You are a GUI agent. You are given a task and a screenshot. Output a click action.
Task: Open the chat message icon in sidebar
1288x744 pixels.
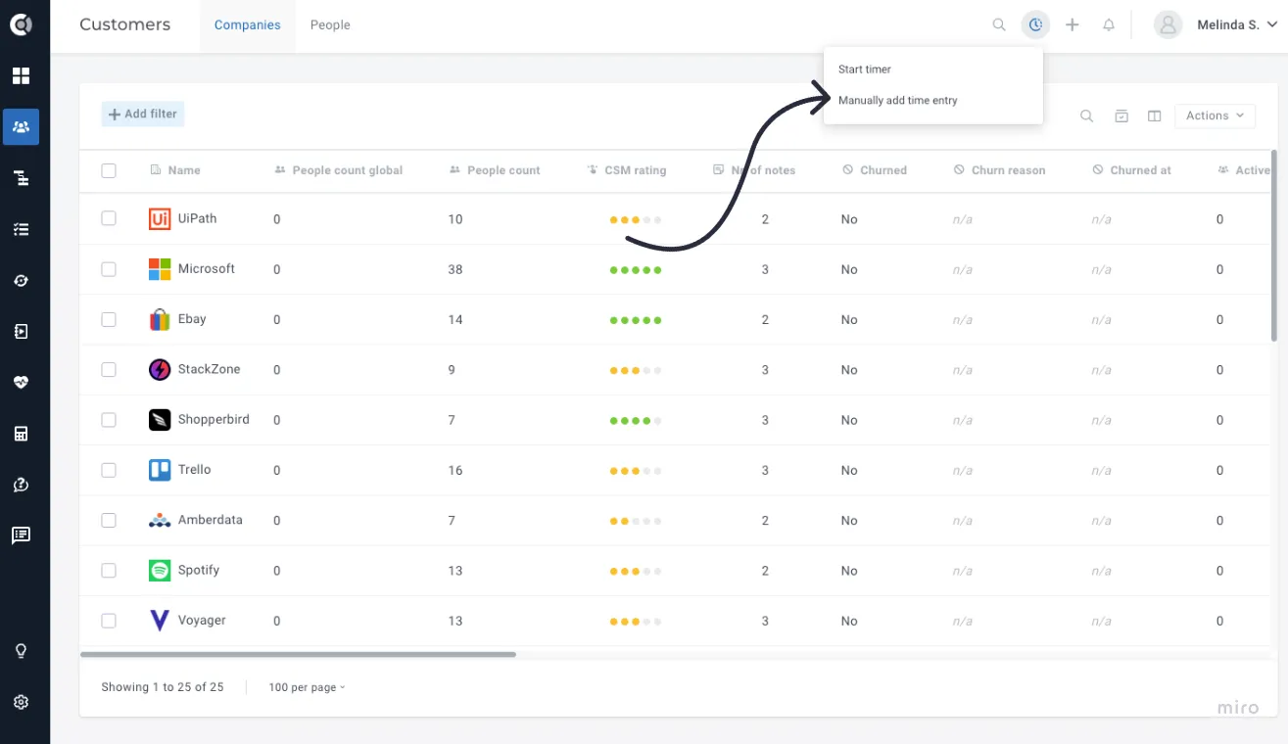[x=21, y=535]
